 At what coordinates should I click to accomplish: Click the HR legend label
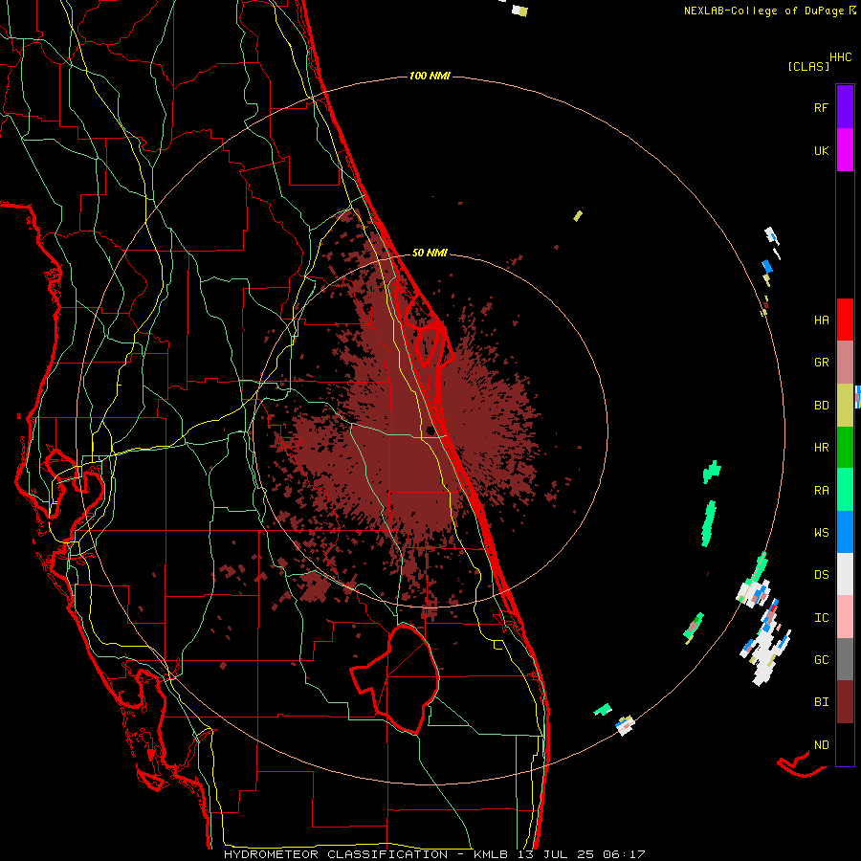click(821, 448)
